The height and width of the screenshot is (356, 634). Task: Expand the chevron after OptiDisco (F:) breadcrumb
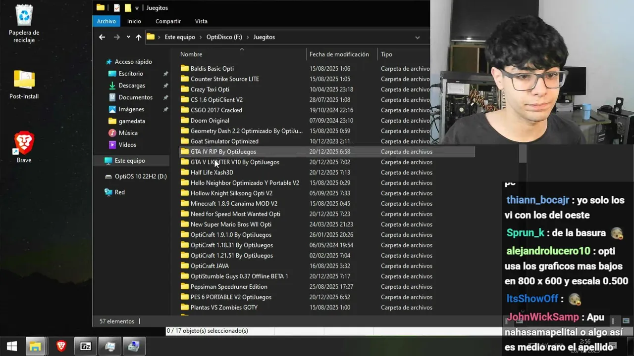click(248, 37)
